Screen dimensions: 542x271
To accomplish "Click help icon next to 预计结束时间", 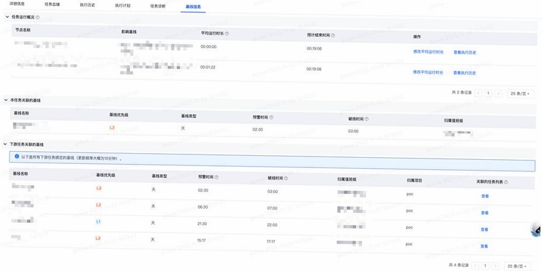I will (333, 35).
